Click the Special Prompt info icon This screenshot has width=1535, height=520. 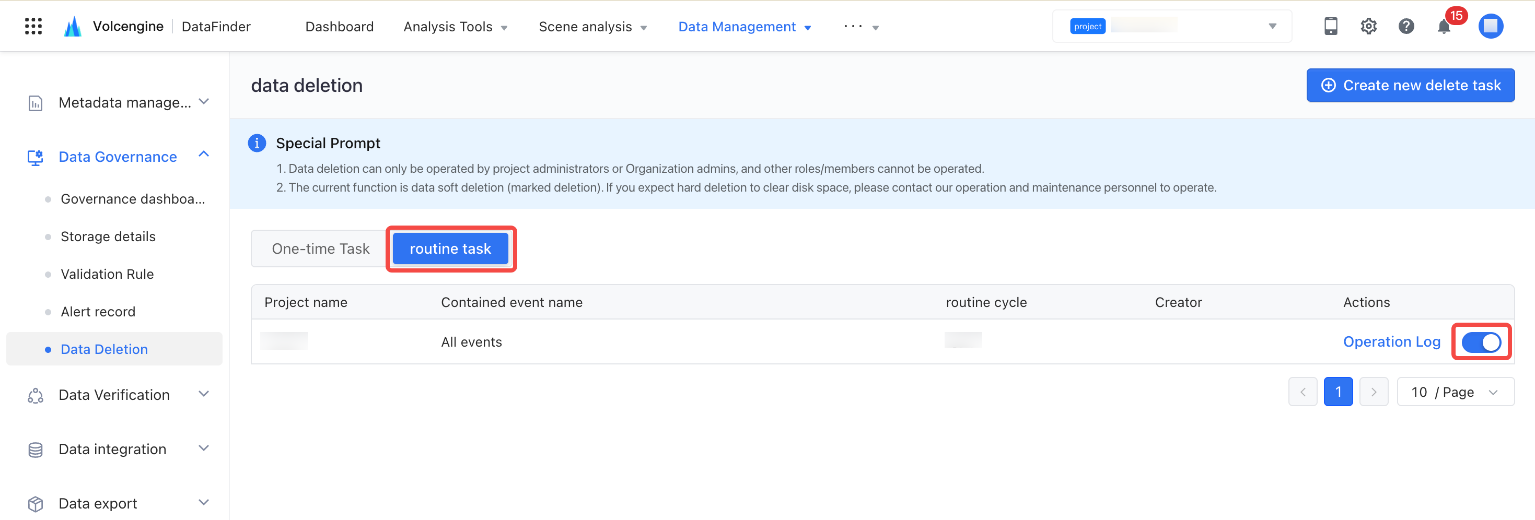(x=257, y=143)
